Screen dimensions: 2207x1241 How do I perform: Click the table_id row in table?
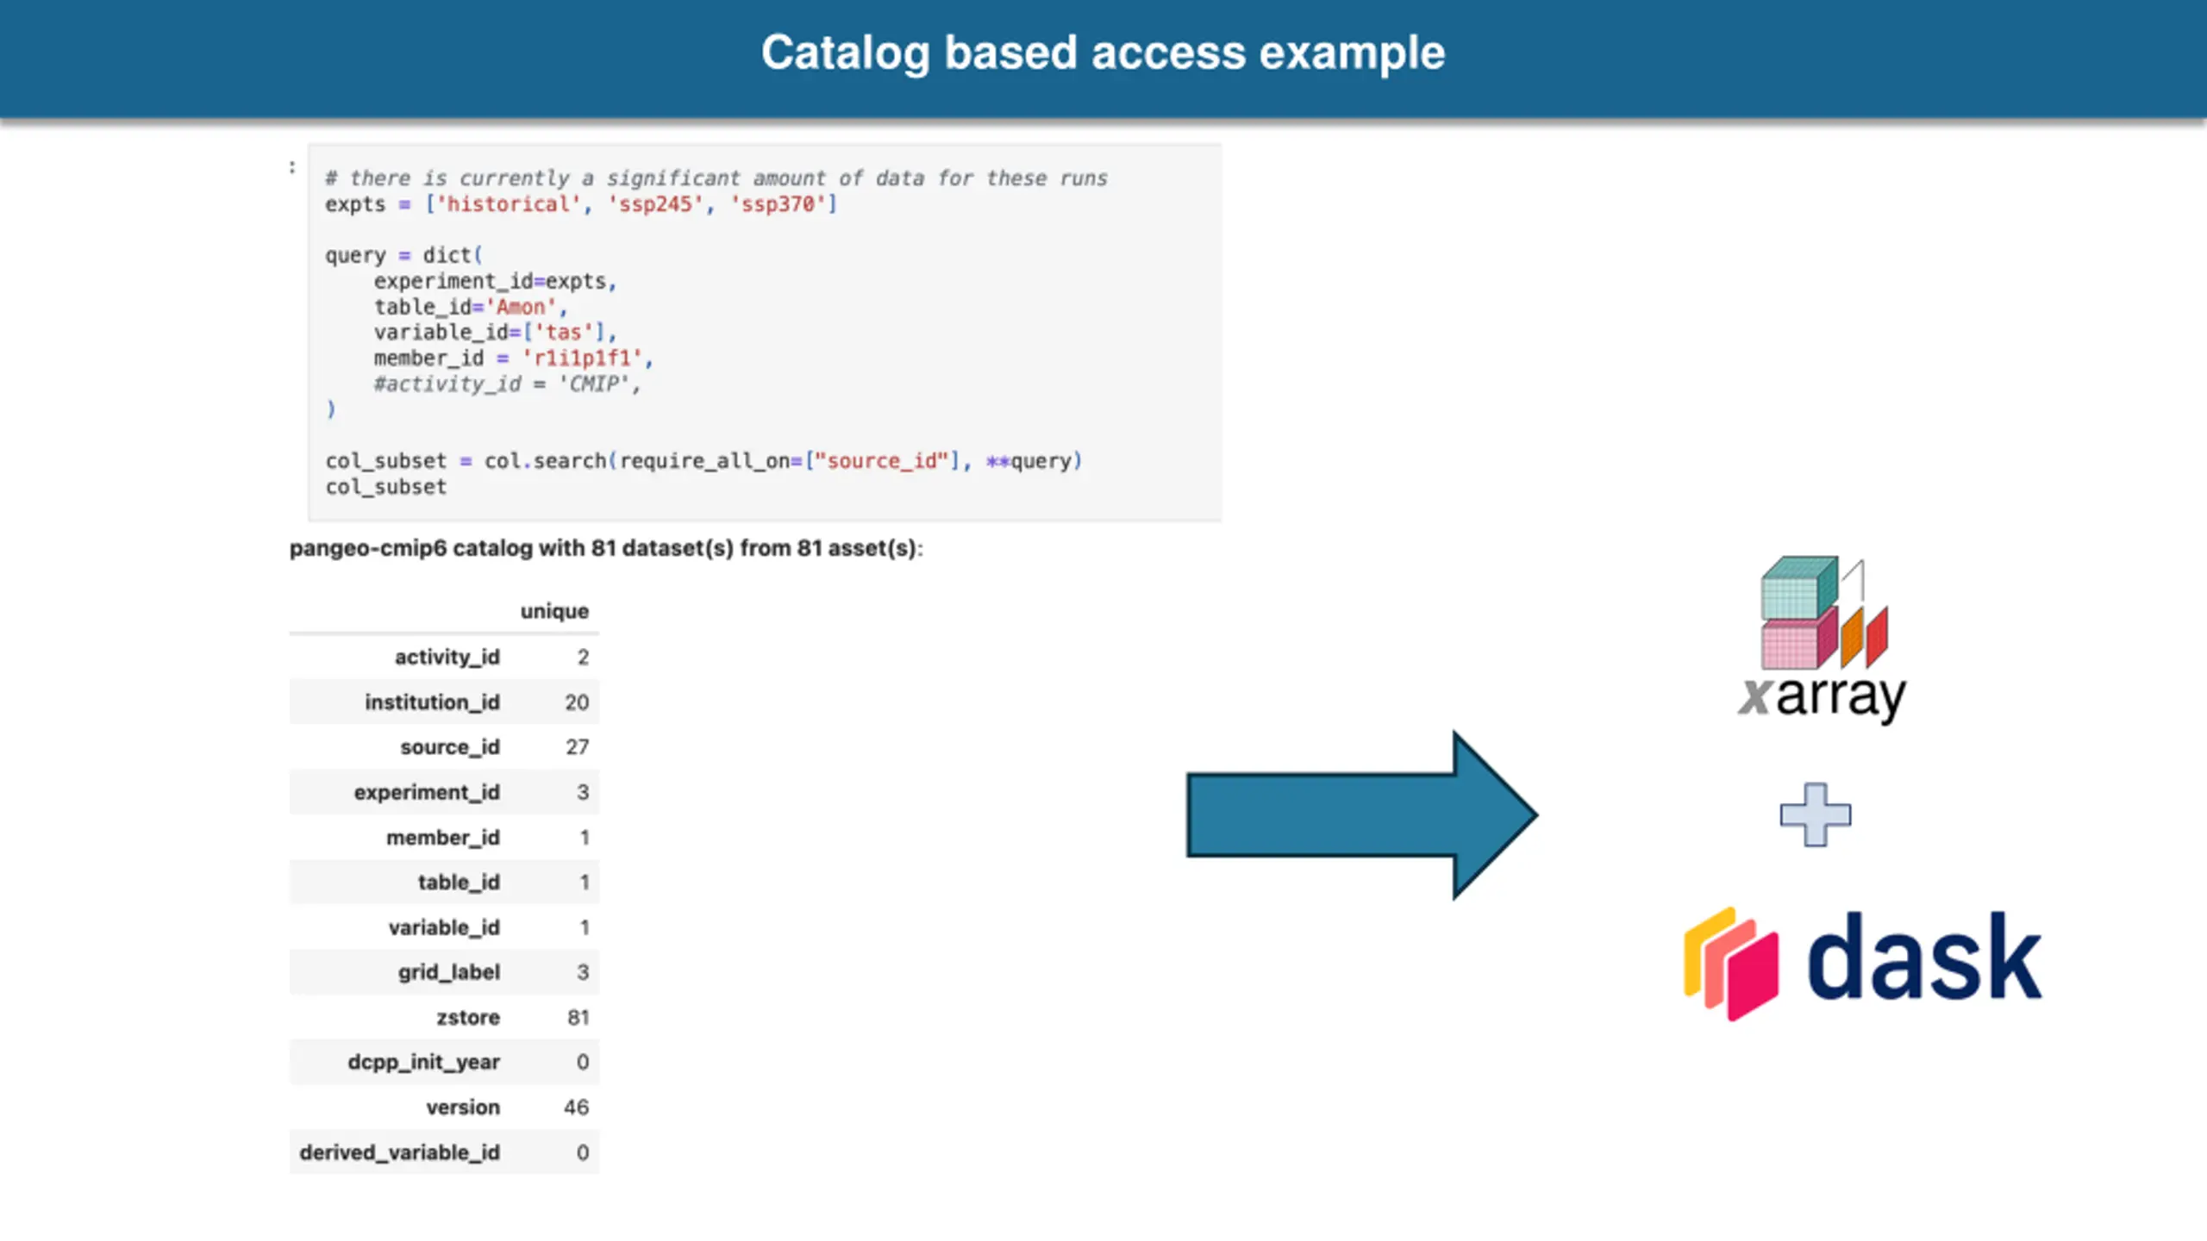pos(444,882)
